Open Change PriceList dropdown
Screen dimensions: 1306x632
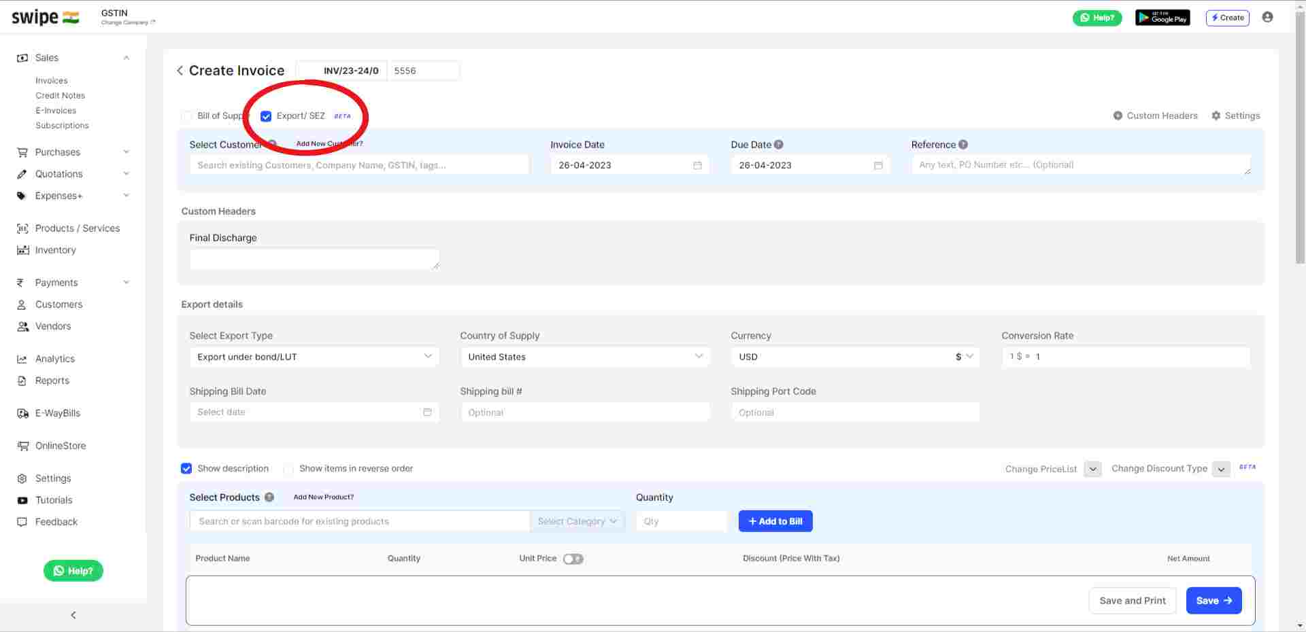tap(1092, 469)
